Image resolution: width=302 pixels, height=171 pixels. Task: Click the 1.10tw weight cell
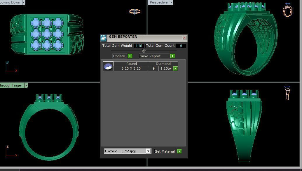tap(166, 68)
